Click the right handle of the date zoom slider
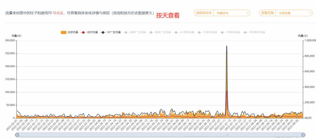 303,135
